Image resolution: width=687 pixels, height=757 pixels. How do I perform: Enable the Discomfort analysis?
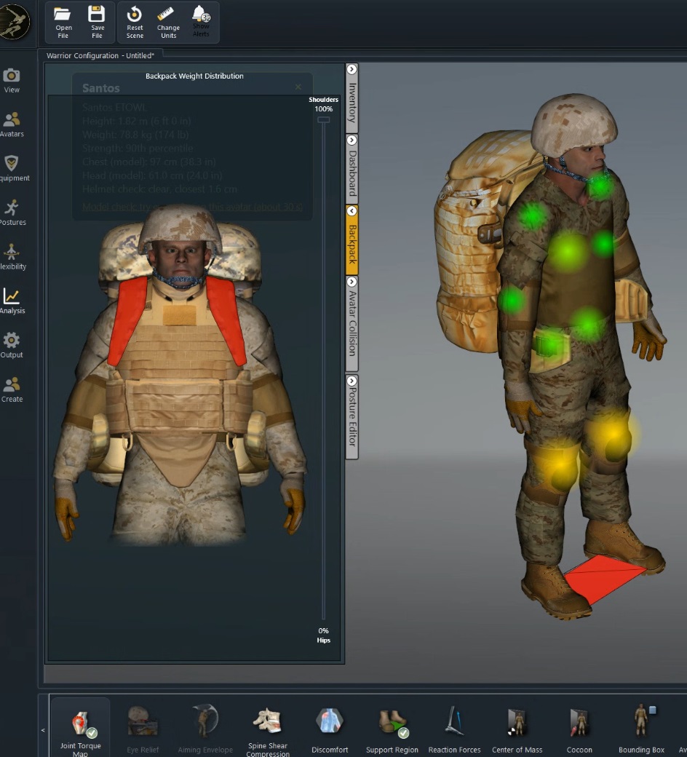(x=330, y=730)
